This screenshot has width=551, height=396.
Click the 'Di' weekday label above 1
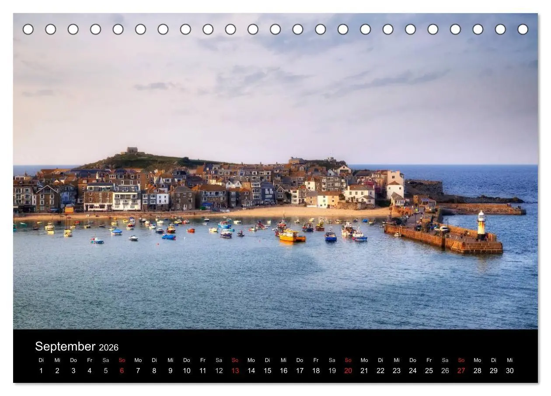(x=41, y=360)
